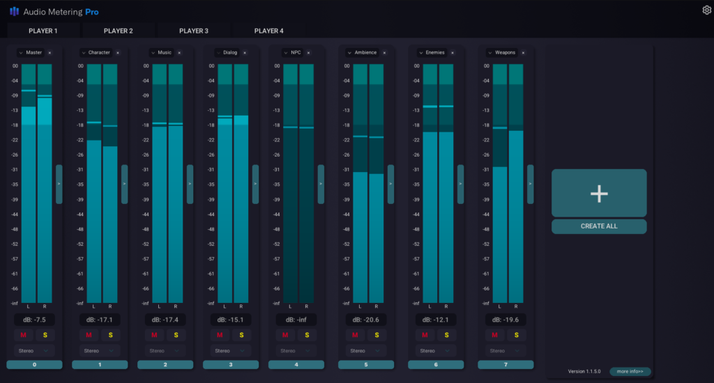The height and width of the screenshot is (383, 714).
Task: Close the Dialog channel strip
Action: click(246, 53)
